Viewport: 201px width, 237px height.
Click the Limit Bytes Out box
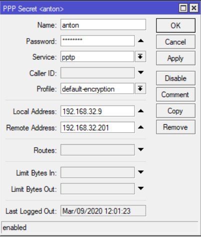point(97,188)
